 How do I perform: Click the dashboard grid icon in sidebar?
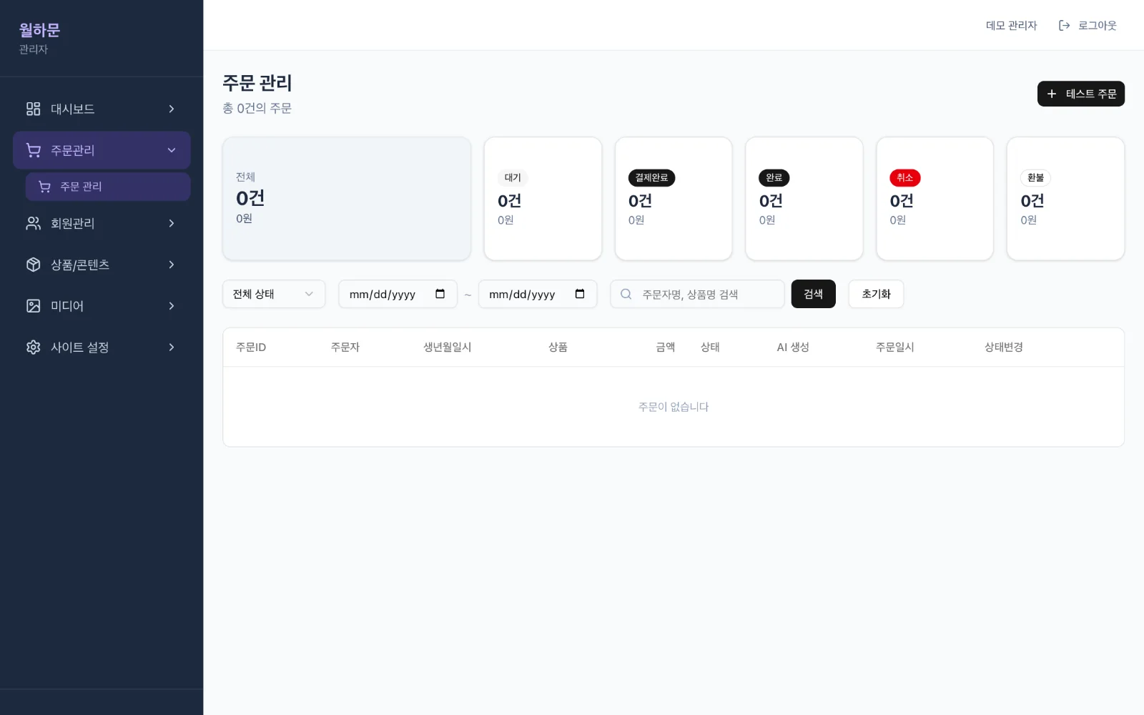pyautogui.click(x=33, y=109)
